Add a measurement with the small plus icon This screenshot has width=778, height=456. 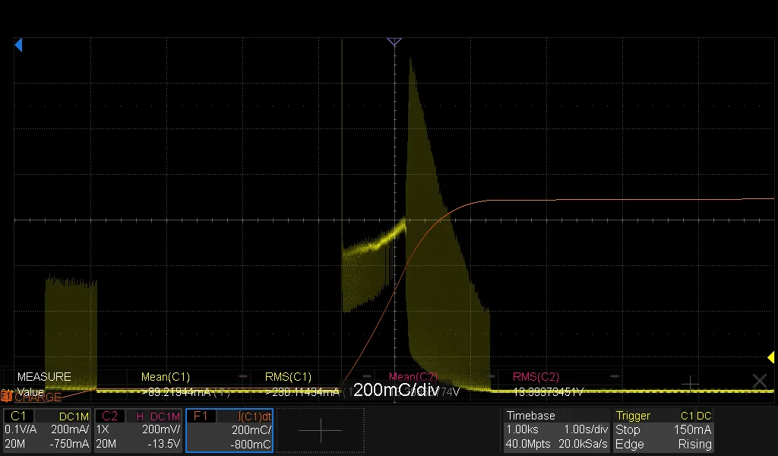[690, 384]
